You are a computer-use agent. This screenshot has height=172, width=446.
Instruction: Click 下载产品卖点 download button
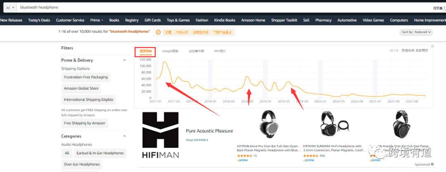pos(223,33)
